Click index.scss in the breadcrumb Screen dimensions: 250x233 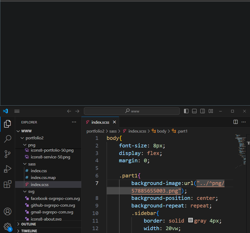click(x=137, y=131)
